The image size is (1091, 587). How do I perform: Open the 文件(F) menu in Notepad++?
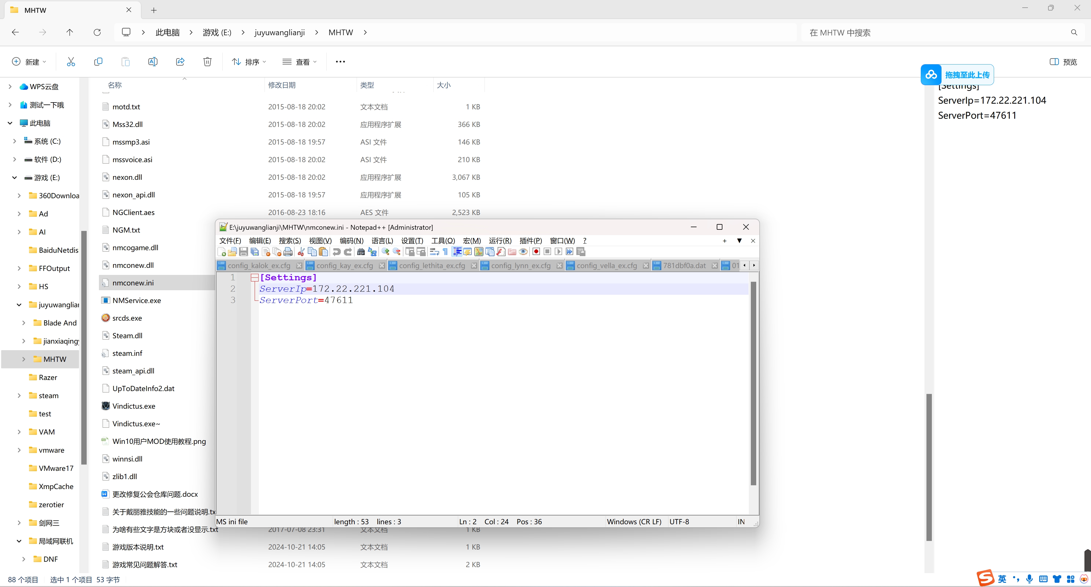click(230, 240)
